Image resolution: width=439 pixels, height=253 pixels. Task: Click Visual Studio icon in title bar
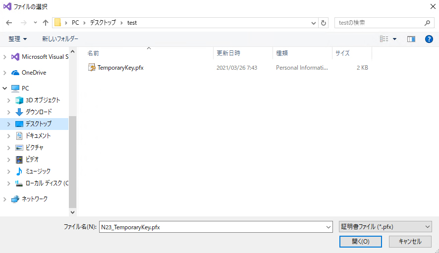7,6
